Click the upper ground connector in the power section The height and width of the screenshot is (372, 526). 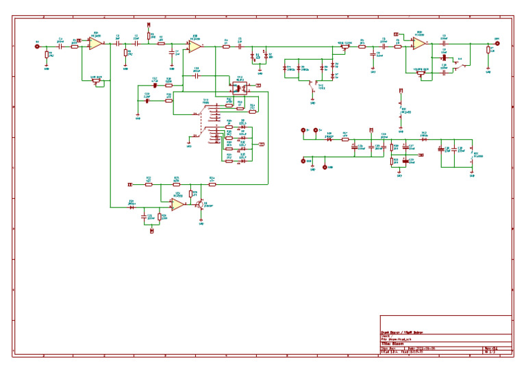pyautogui.click(x=303, y=161)
